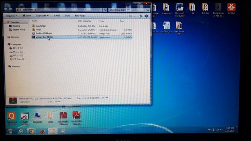
Task: Click the Burn toolbar button
Action: [67, 16]
